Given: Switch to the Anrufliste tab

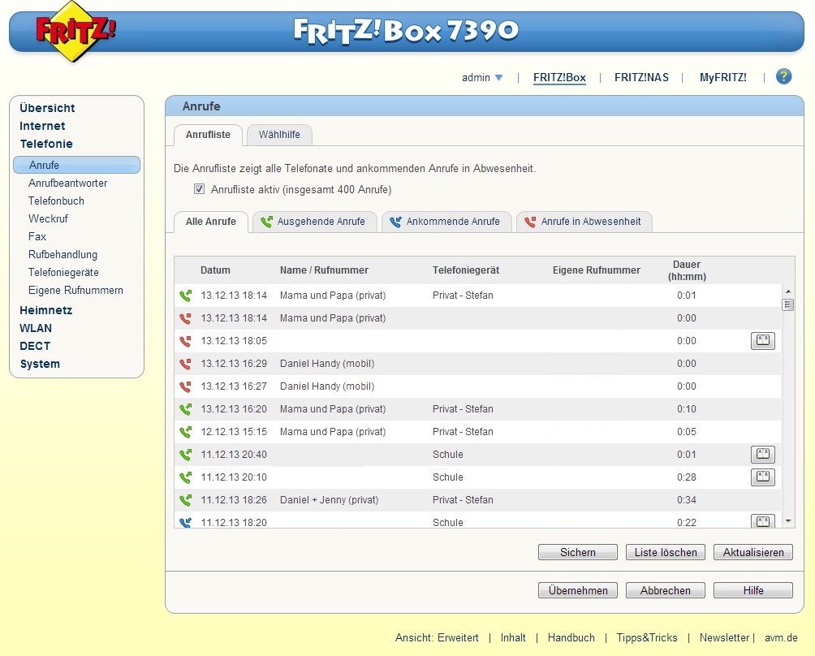Looking at the screenshot, I should [208, 135].
